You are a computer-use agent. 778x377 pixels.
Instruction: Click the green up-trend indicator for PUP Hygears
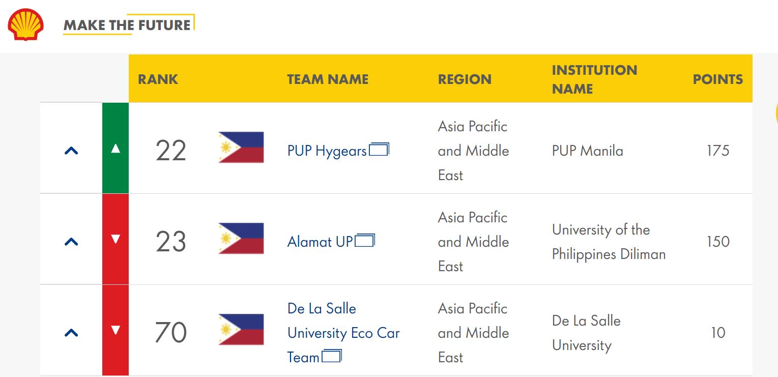point(116,148)
